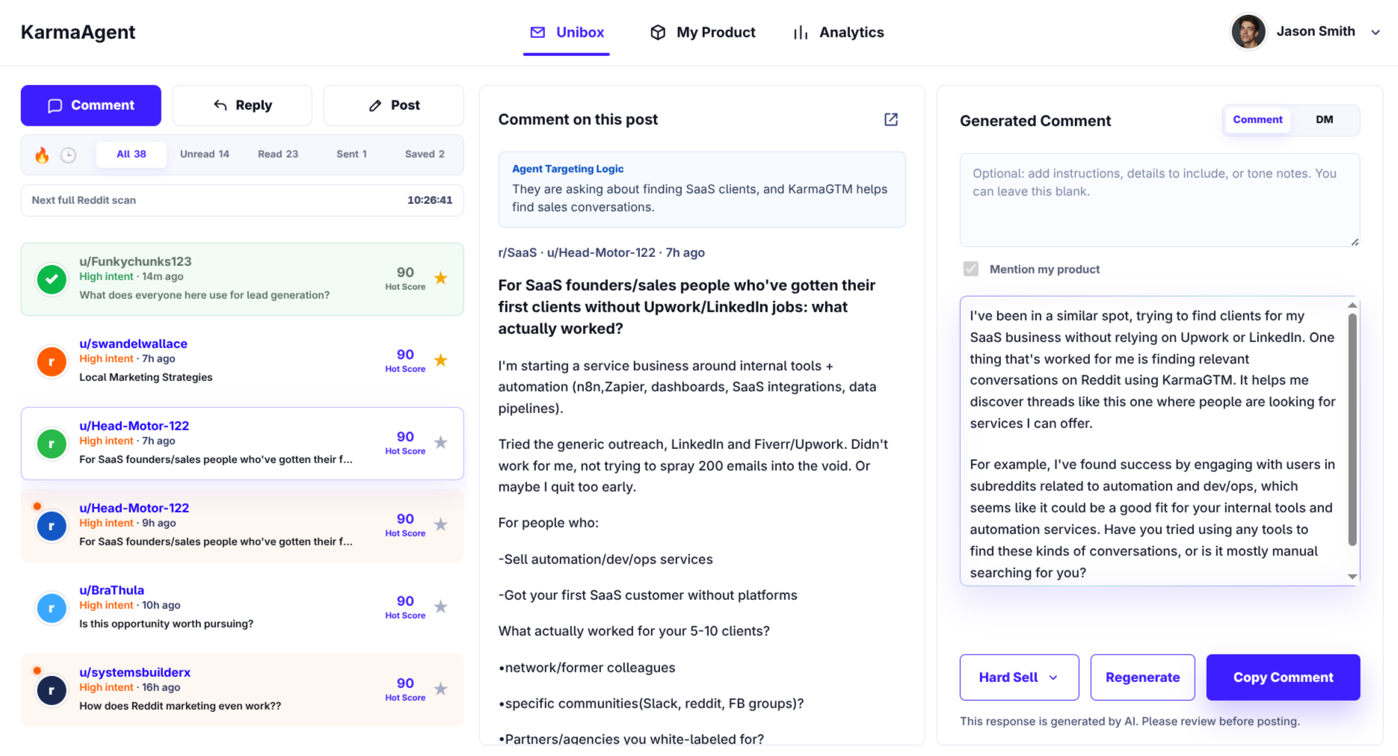This screenshot has width=1398, height=756.
Task: Click the scroll-down arrow of generated comment
Action: click(x=1352, y=577)
